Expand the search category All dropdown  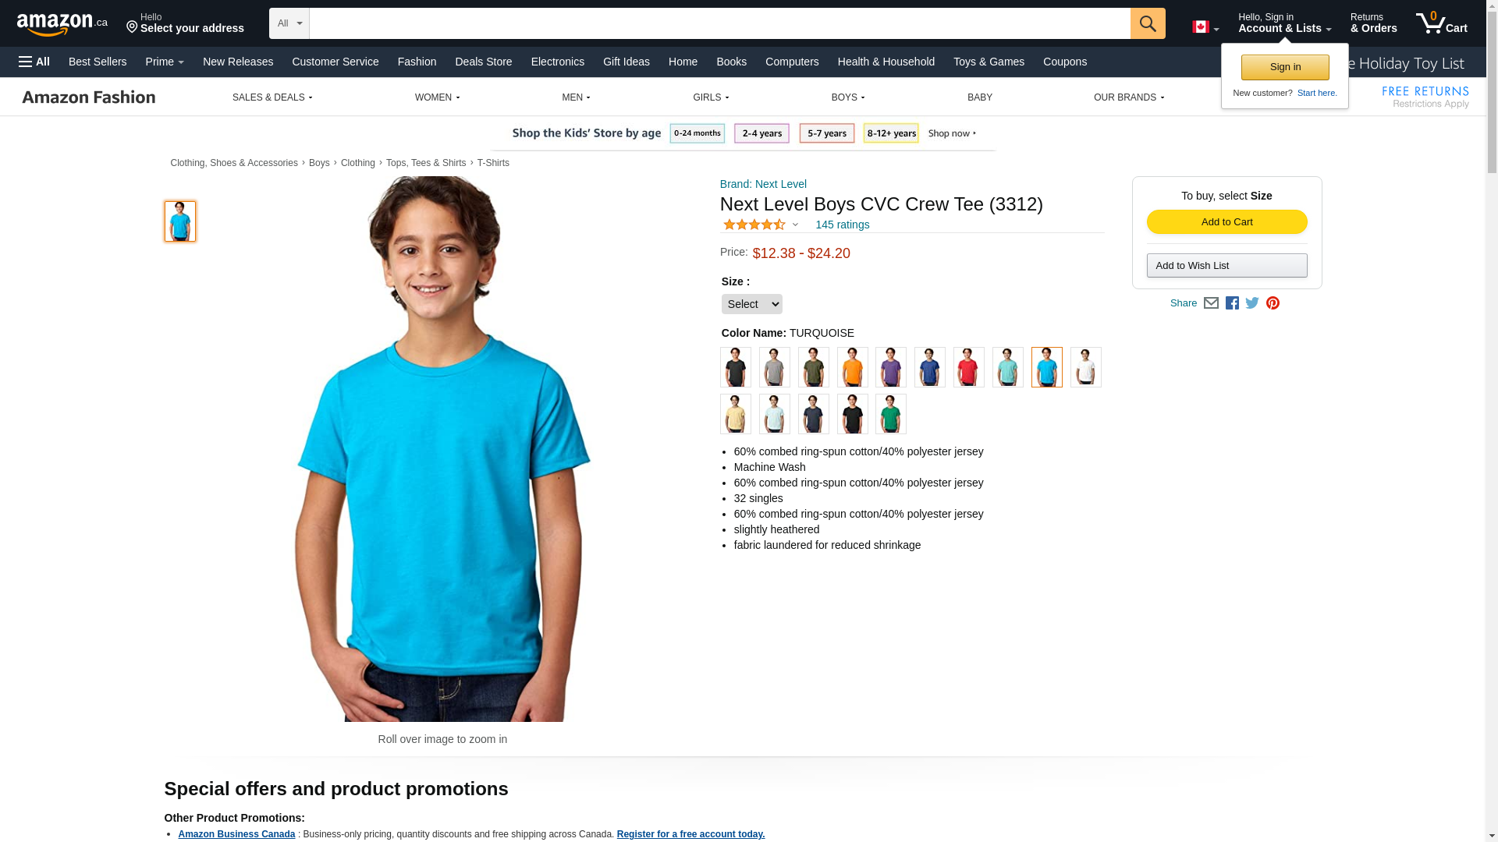[289, 23]
